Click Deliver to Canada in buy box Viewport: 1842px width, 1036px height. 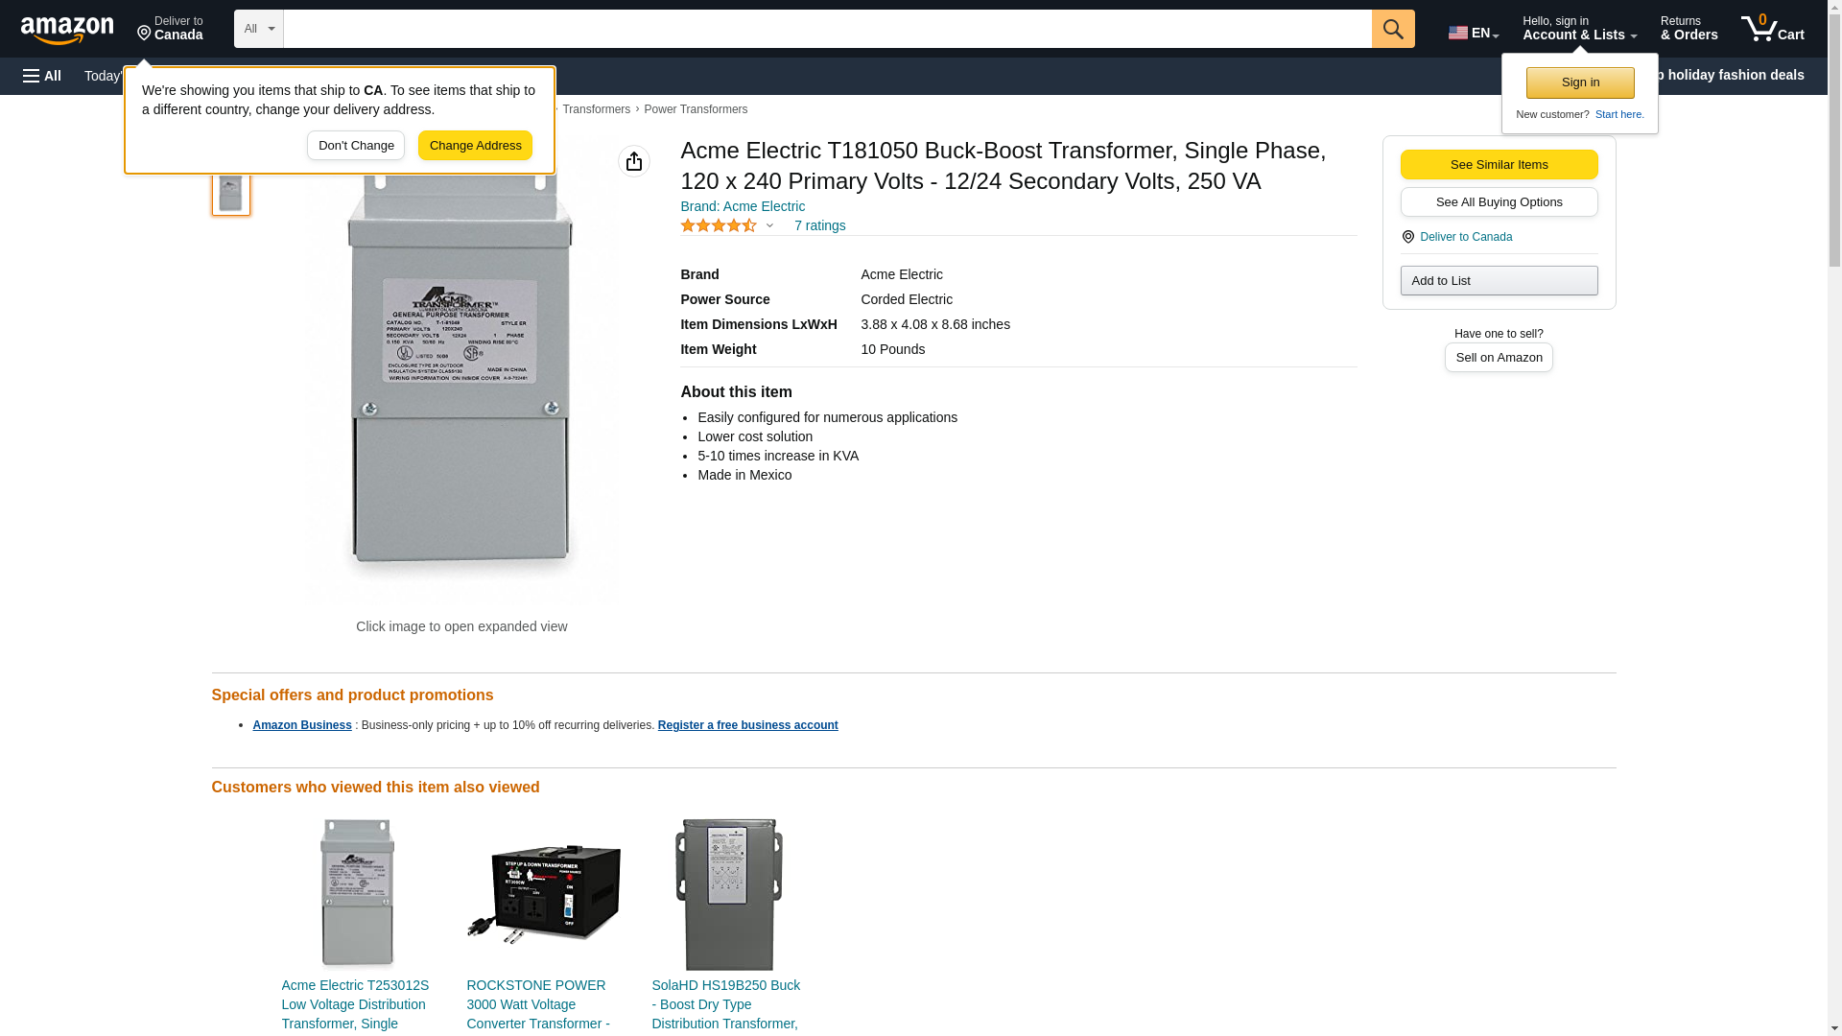pos(1465,237)
